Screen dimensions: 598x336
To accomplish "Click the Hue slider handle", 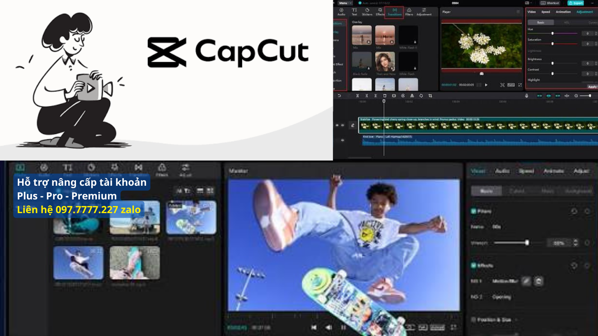I will click(x=553, y=33).
